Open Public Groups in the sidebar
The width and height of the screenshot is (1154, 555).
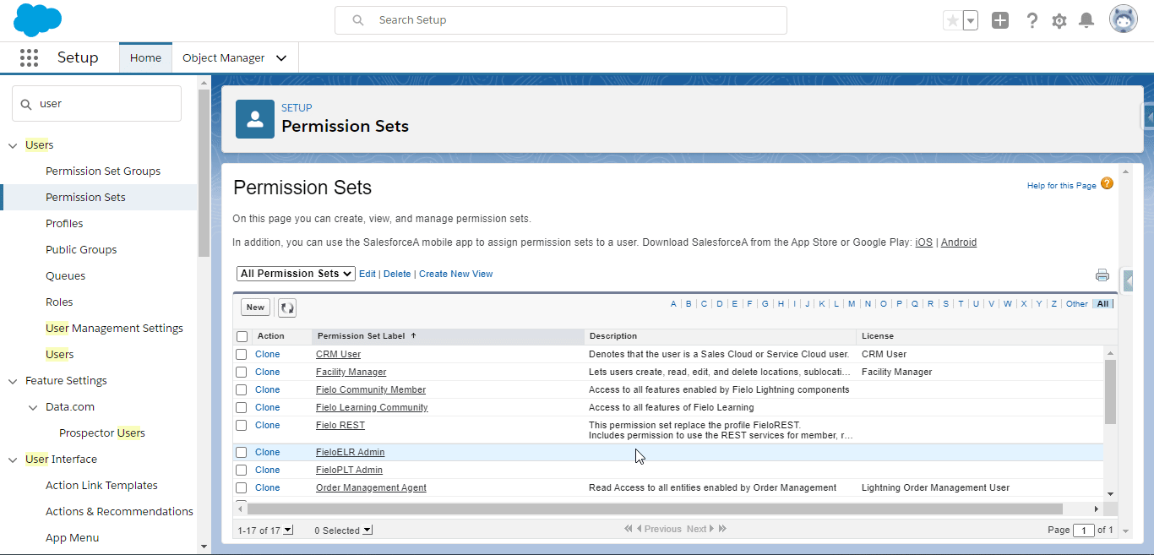[x=81, y=250]
